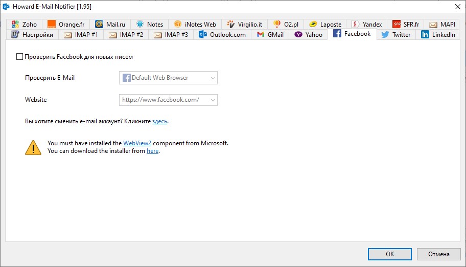The width and height of the screenshot is (466, 267).
Task: Select the GMail icon tab
Action: point(261,35)
